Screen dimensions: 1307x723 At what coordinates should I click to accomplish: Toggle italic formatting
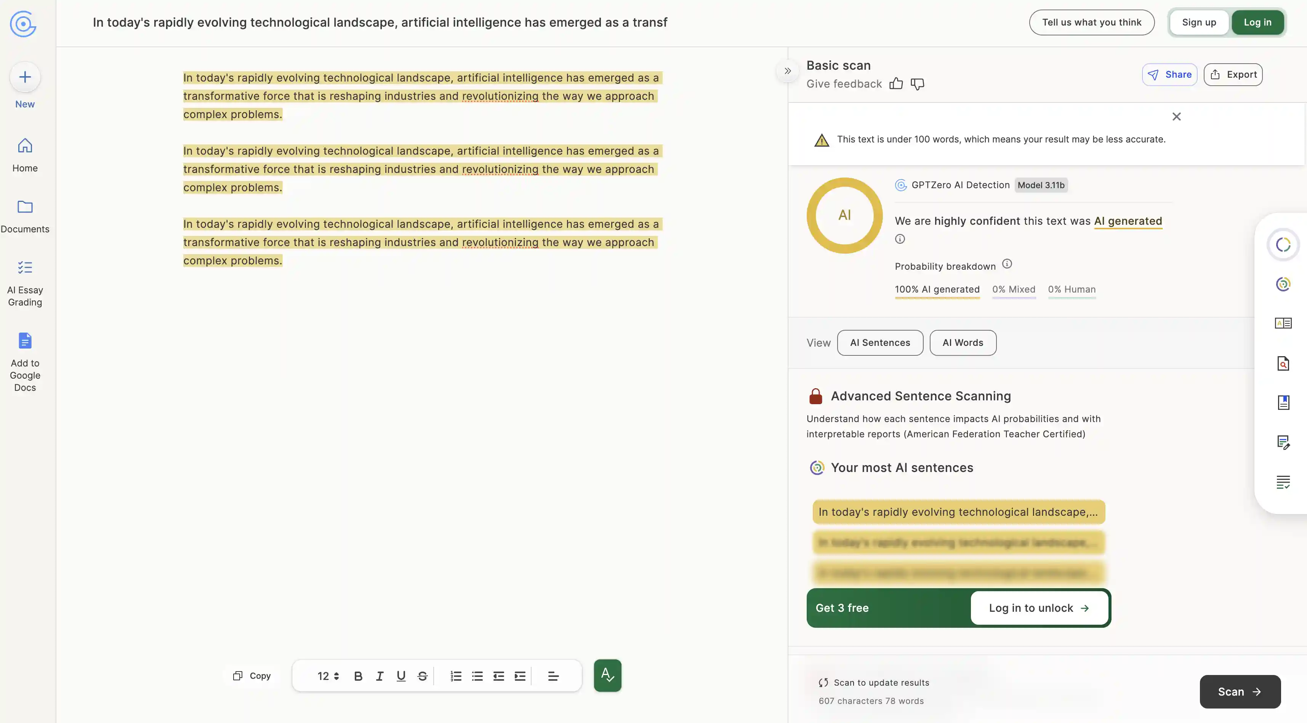[x=380, y=676]
